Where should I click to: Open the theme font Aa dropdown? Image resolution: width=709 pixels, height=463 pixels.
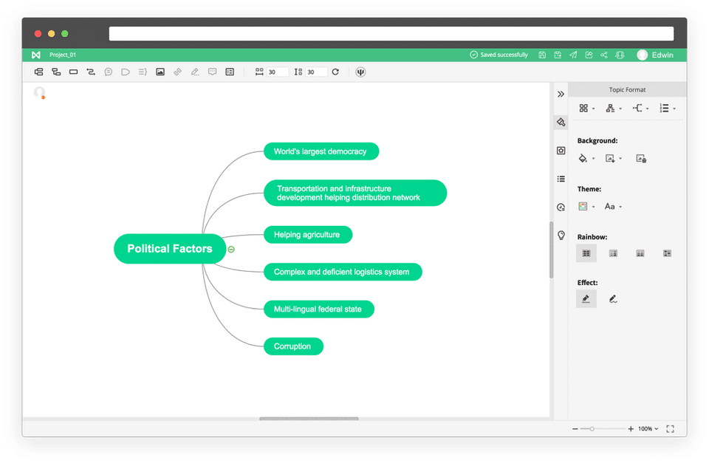coord(614,207)
